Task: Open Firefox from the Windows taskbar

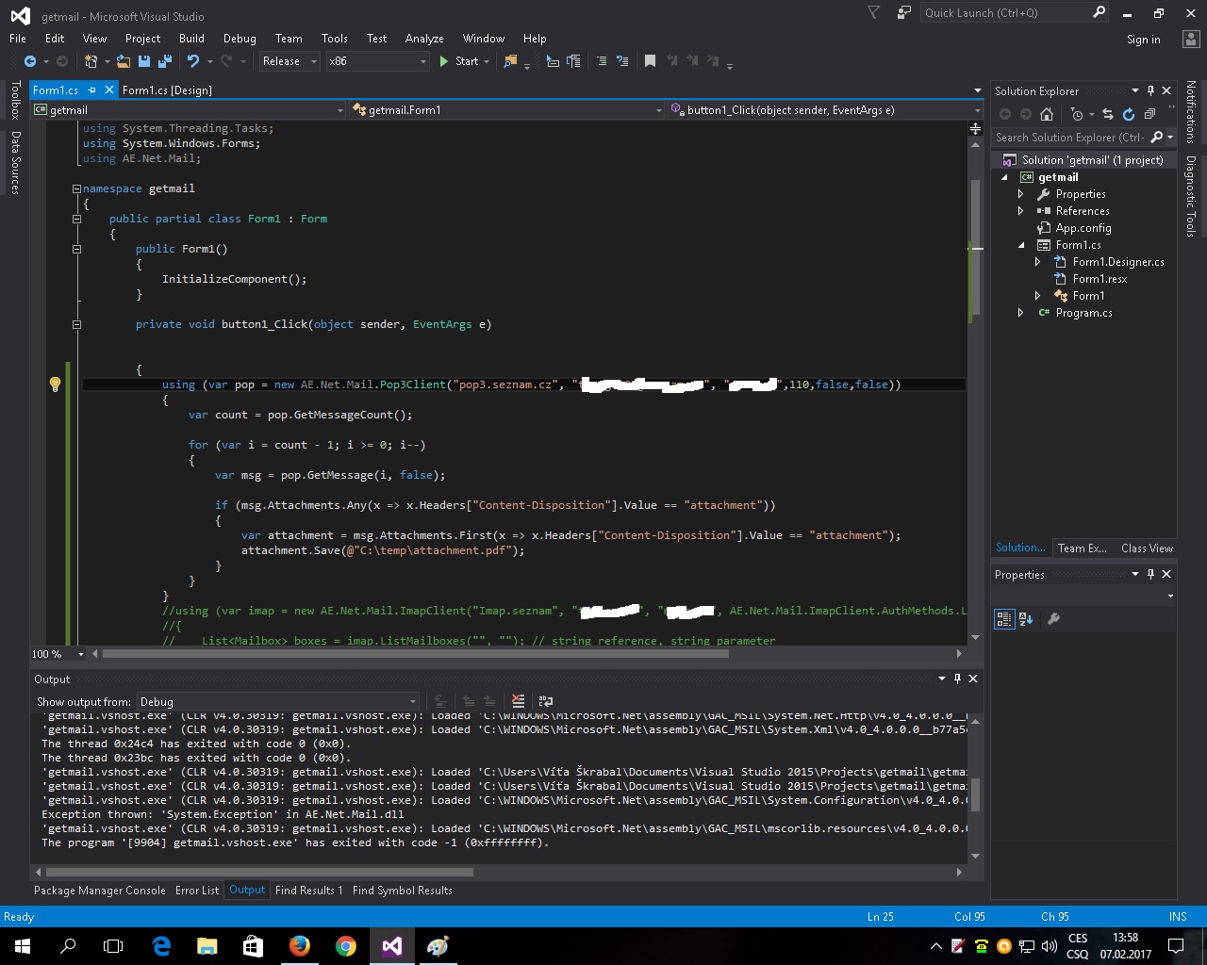Action: 300,946
